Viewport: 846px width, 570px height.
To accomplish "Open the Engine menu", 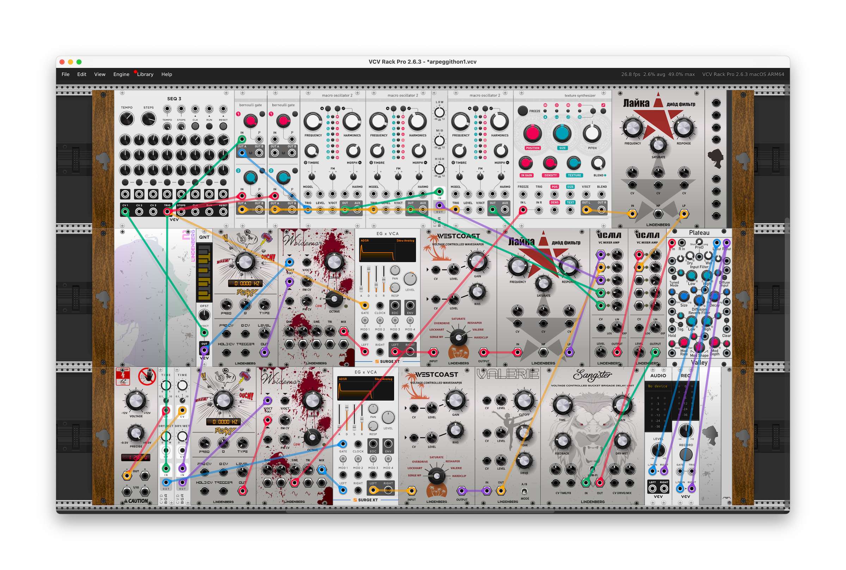I will [x=121, y=74].
